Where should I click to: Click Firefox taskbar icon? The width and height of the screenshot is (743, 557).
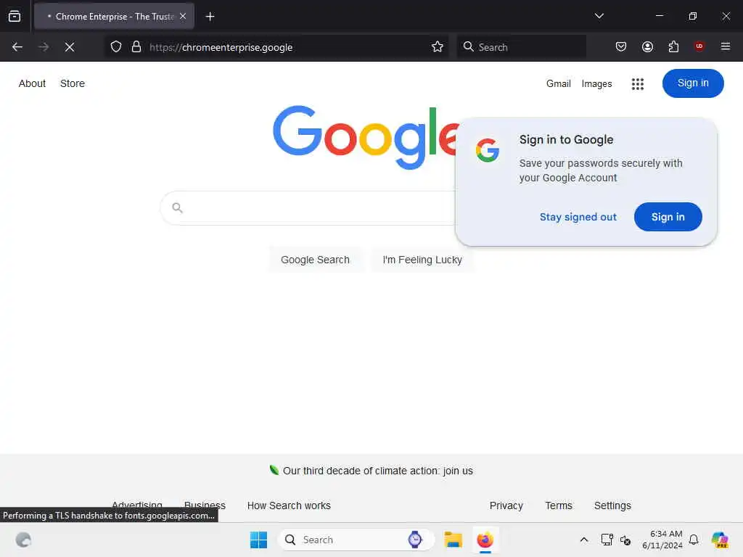click(485, 540)
